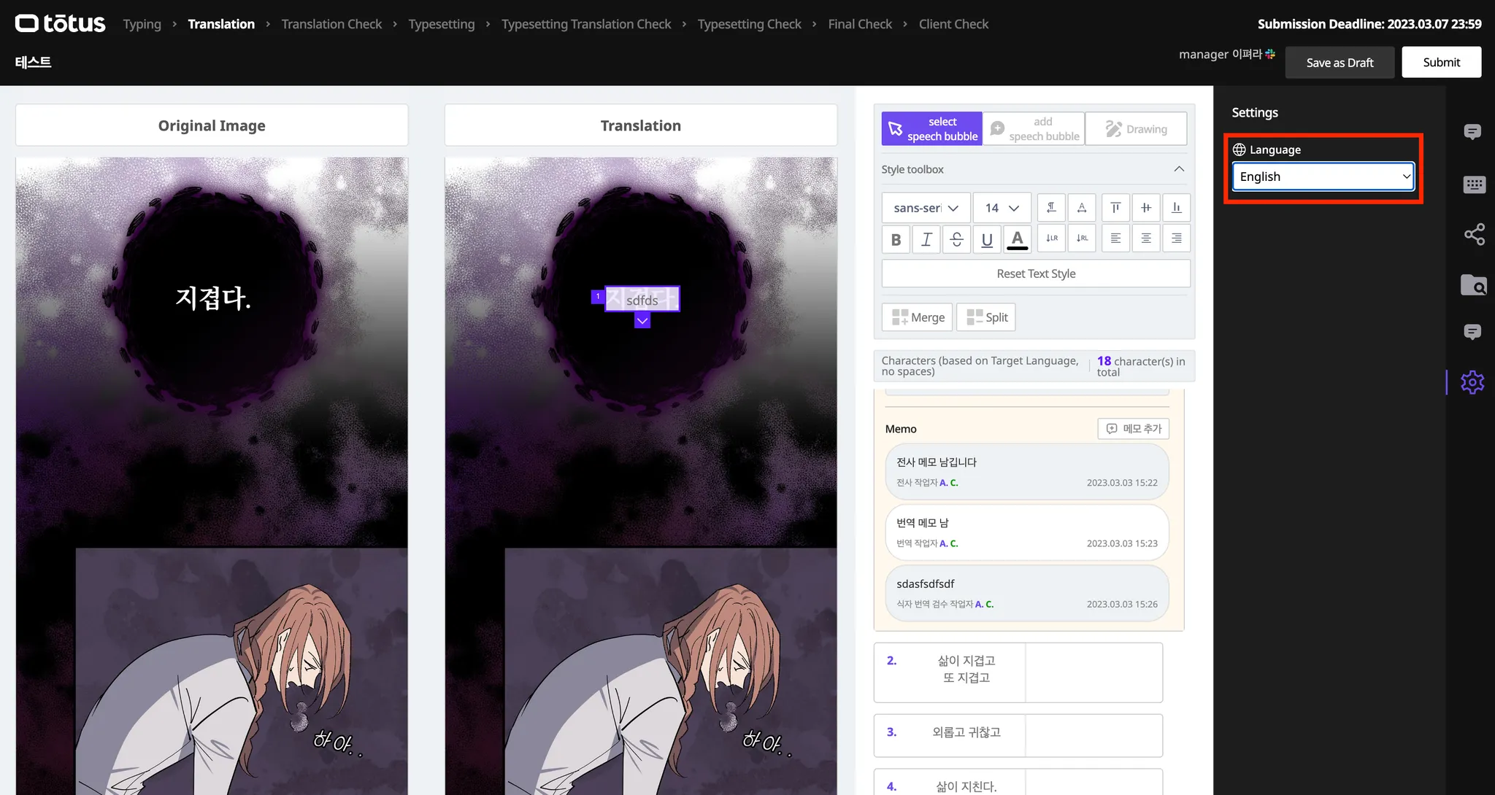Screen dimensions: 1495x795
Task: Toggle underline formatting
Action: [x=987, y=238]
